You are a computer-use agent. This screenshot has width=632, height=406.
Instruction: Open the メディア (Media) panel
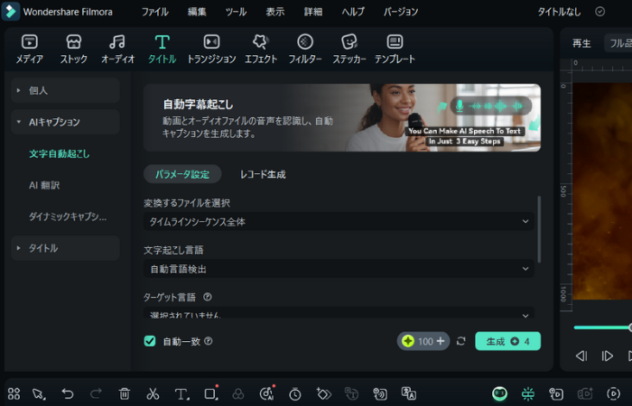(30, 49)
